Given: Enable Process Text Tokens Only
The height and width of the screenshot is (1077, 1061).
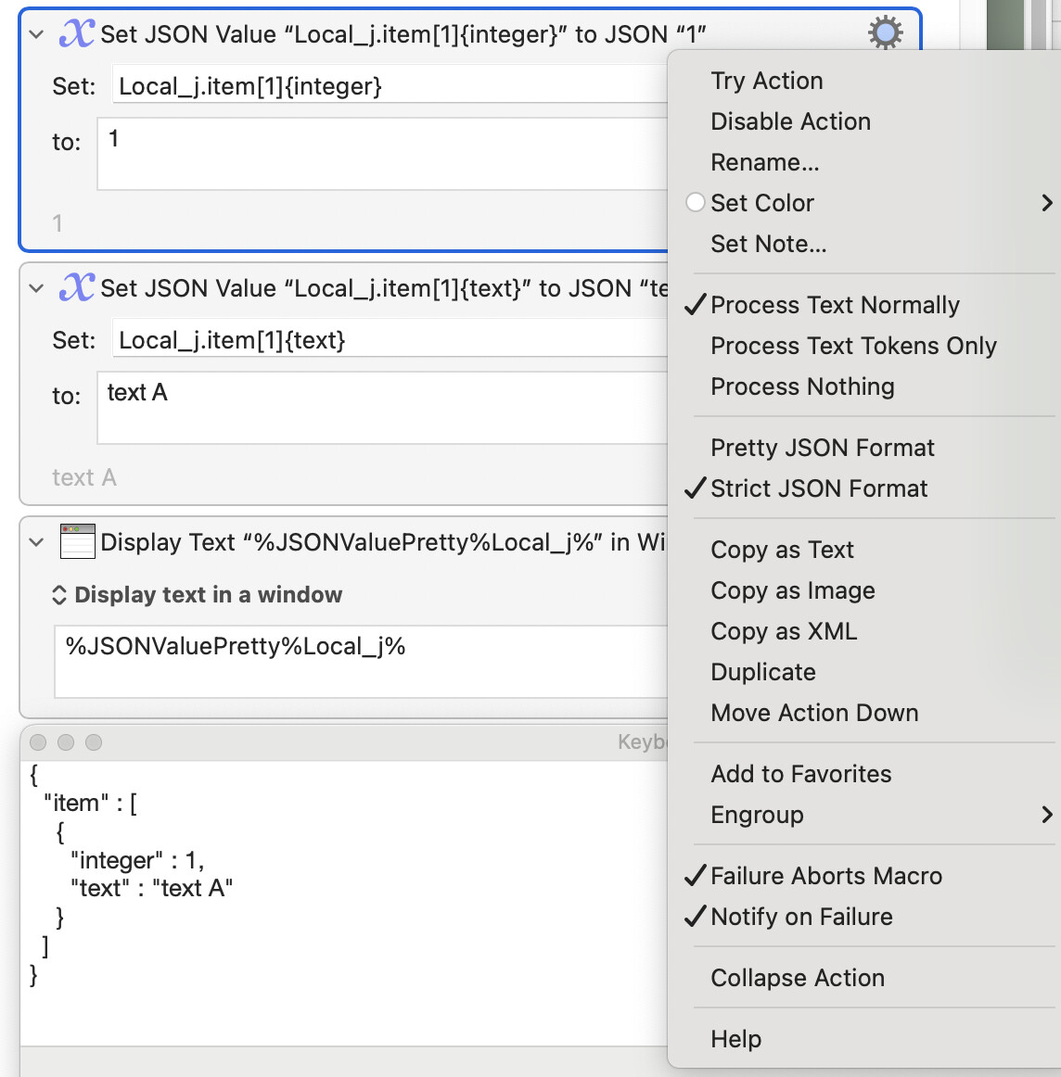Looking at the screenshot, I should tap(853, 346).
